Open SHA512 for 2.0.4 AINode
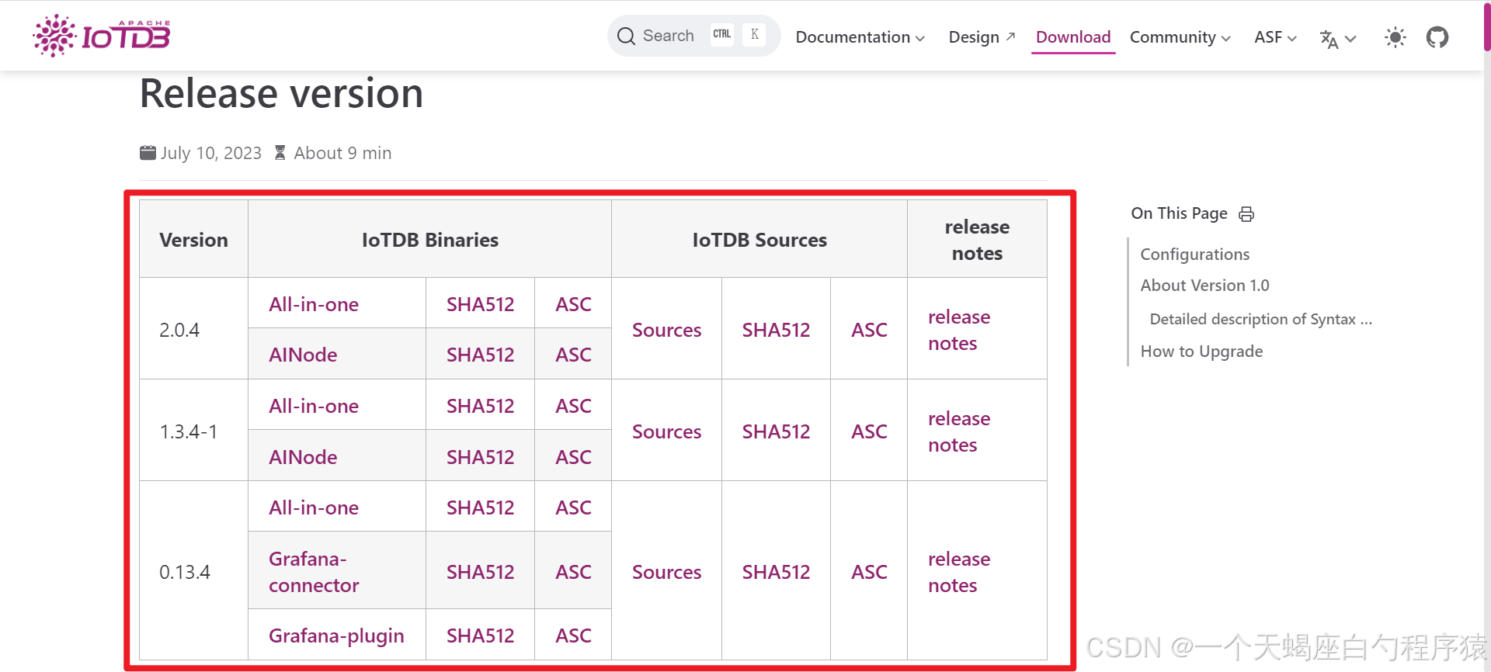The image size is (1491, 672). 480,355
